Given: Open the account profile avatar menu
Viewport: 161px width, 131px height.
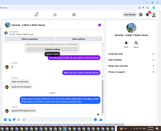Looking at the screenshot, I should [x=154, y=15].
